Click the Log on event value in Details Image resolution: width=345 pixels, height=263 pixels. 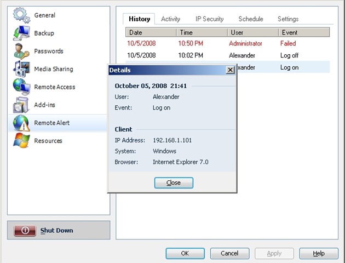(x=162, y=107)
